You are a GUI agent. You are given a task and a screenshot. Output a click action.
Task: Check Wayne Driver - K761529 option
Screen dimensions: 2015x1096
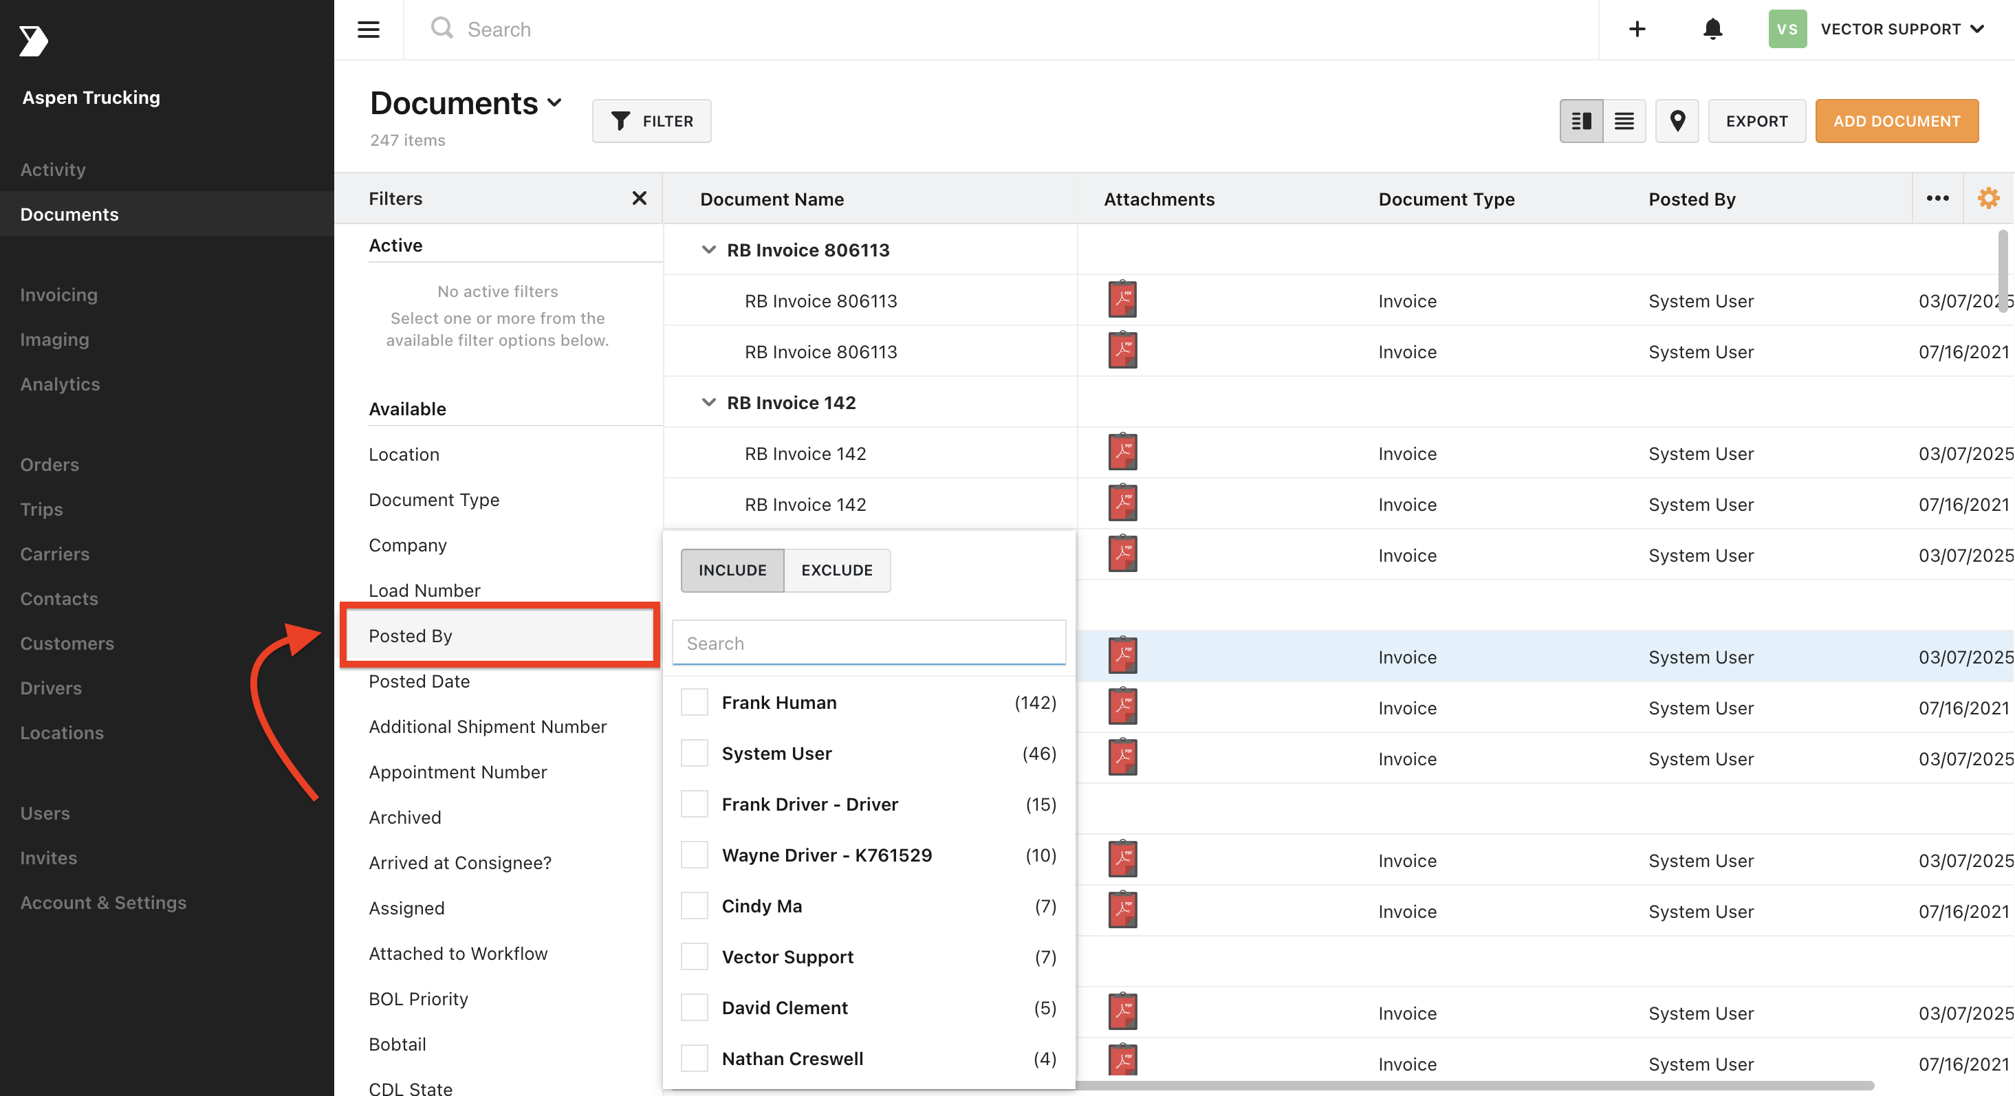[694, 855]
